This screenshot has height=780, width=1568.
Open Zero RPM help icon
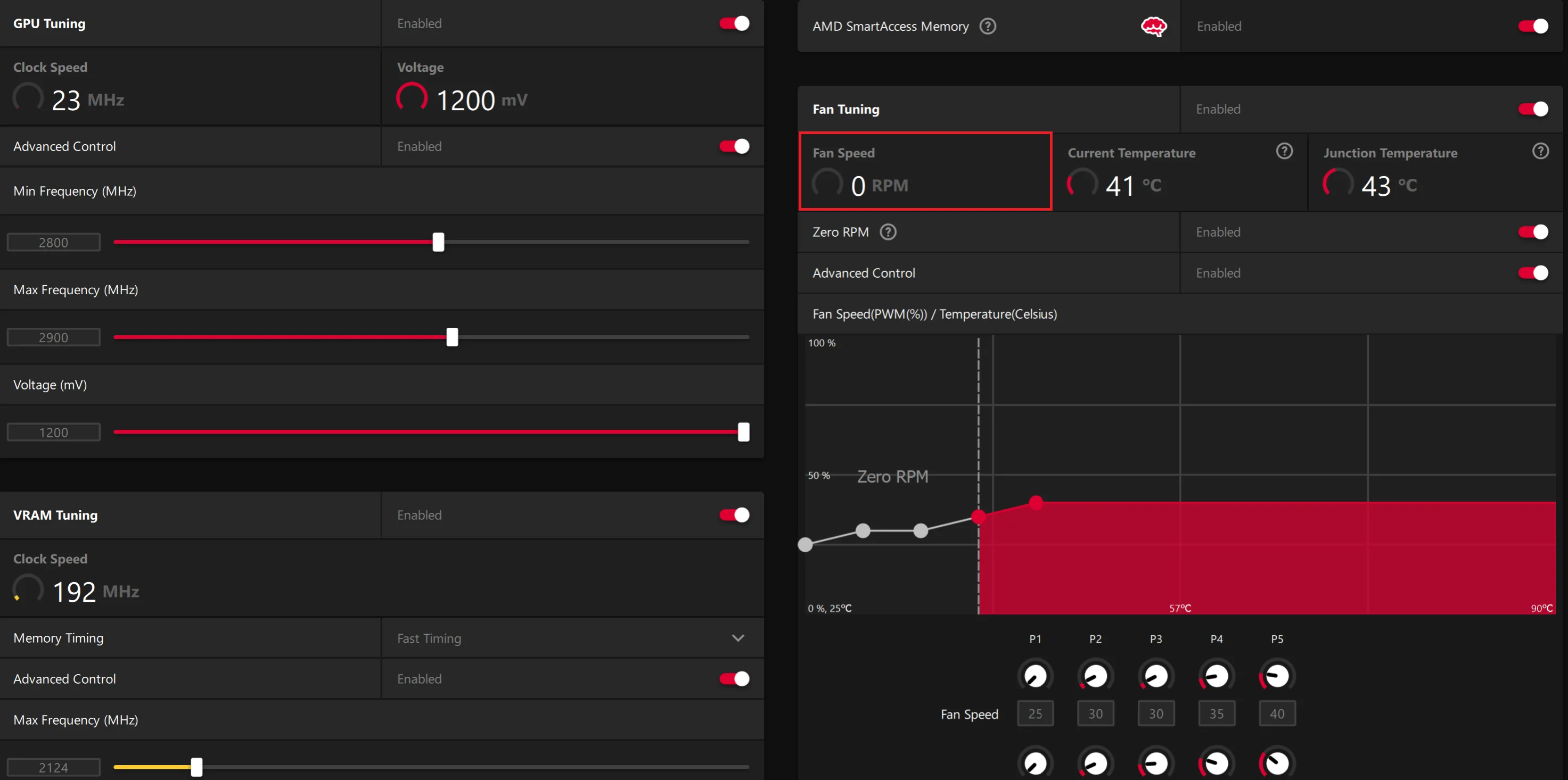pos(888,232)
